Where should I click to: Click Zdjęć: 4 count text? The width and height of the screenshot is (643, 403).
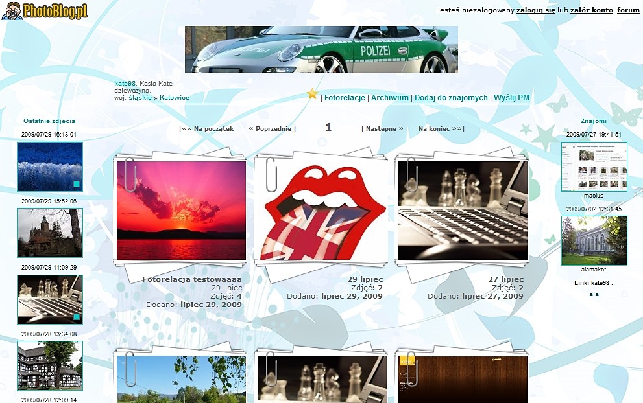point(226,296)
